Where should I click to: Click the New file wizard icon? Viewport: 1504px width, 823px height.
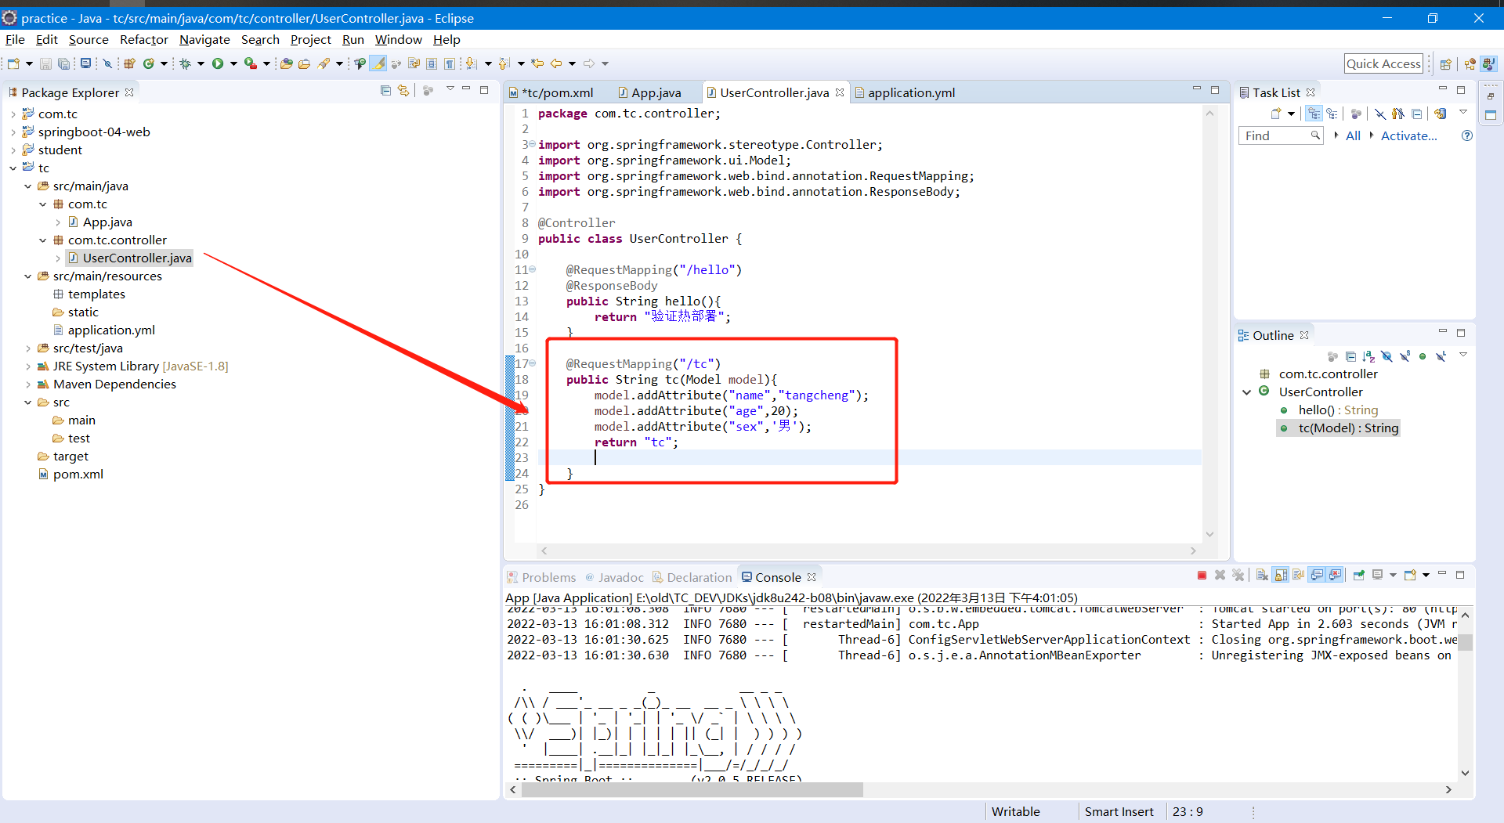(x=13, y=63)
